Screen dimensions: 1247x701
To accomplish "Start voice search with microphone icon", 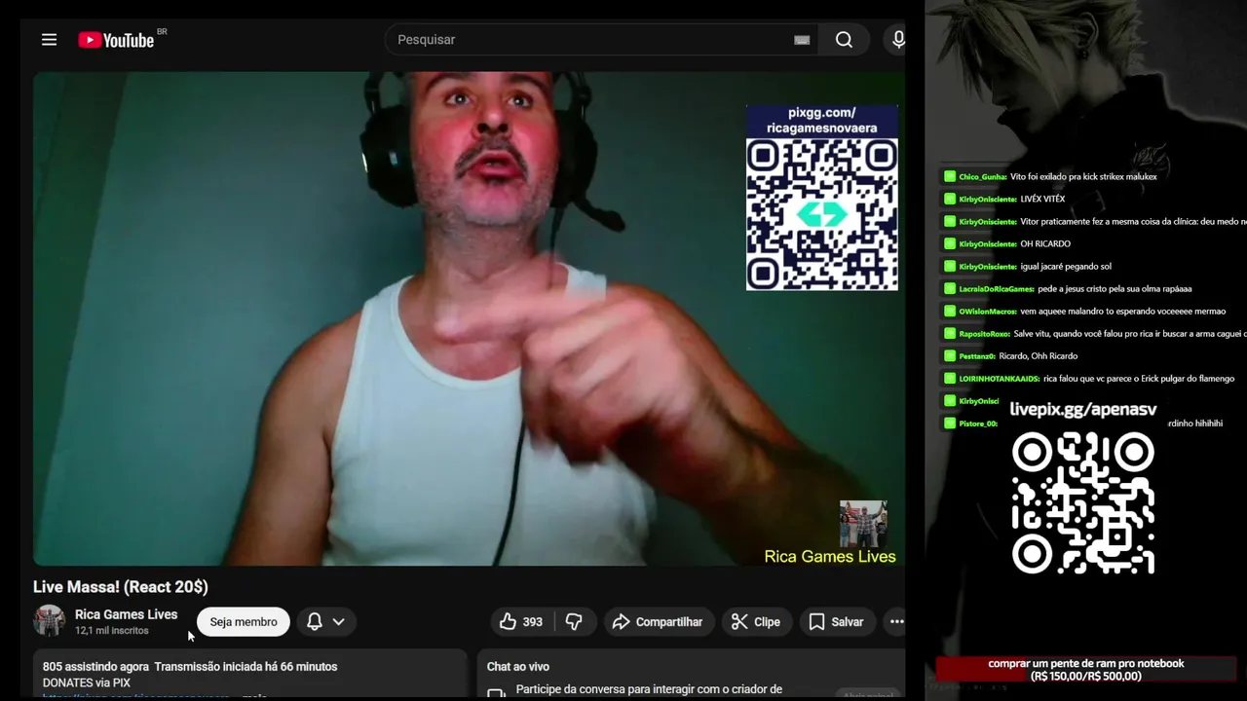I will pos(897,40).
